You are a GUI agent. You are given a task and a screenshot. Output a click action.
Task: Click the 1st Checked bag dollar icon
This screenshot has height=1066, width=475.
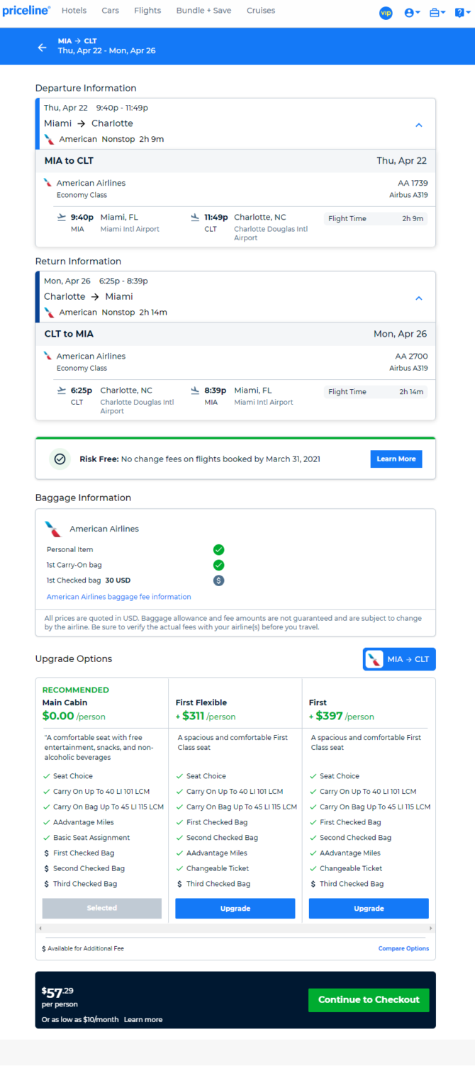219,580
